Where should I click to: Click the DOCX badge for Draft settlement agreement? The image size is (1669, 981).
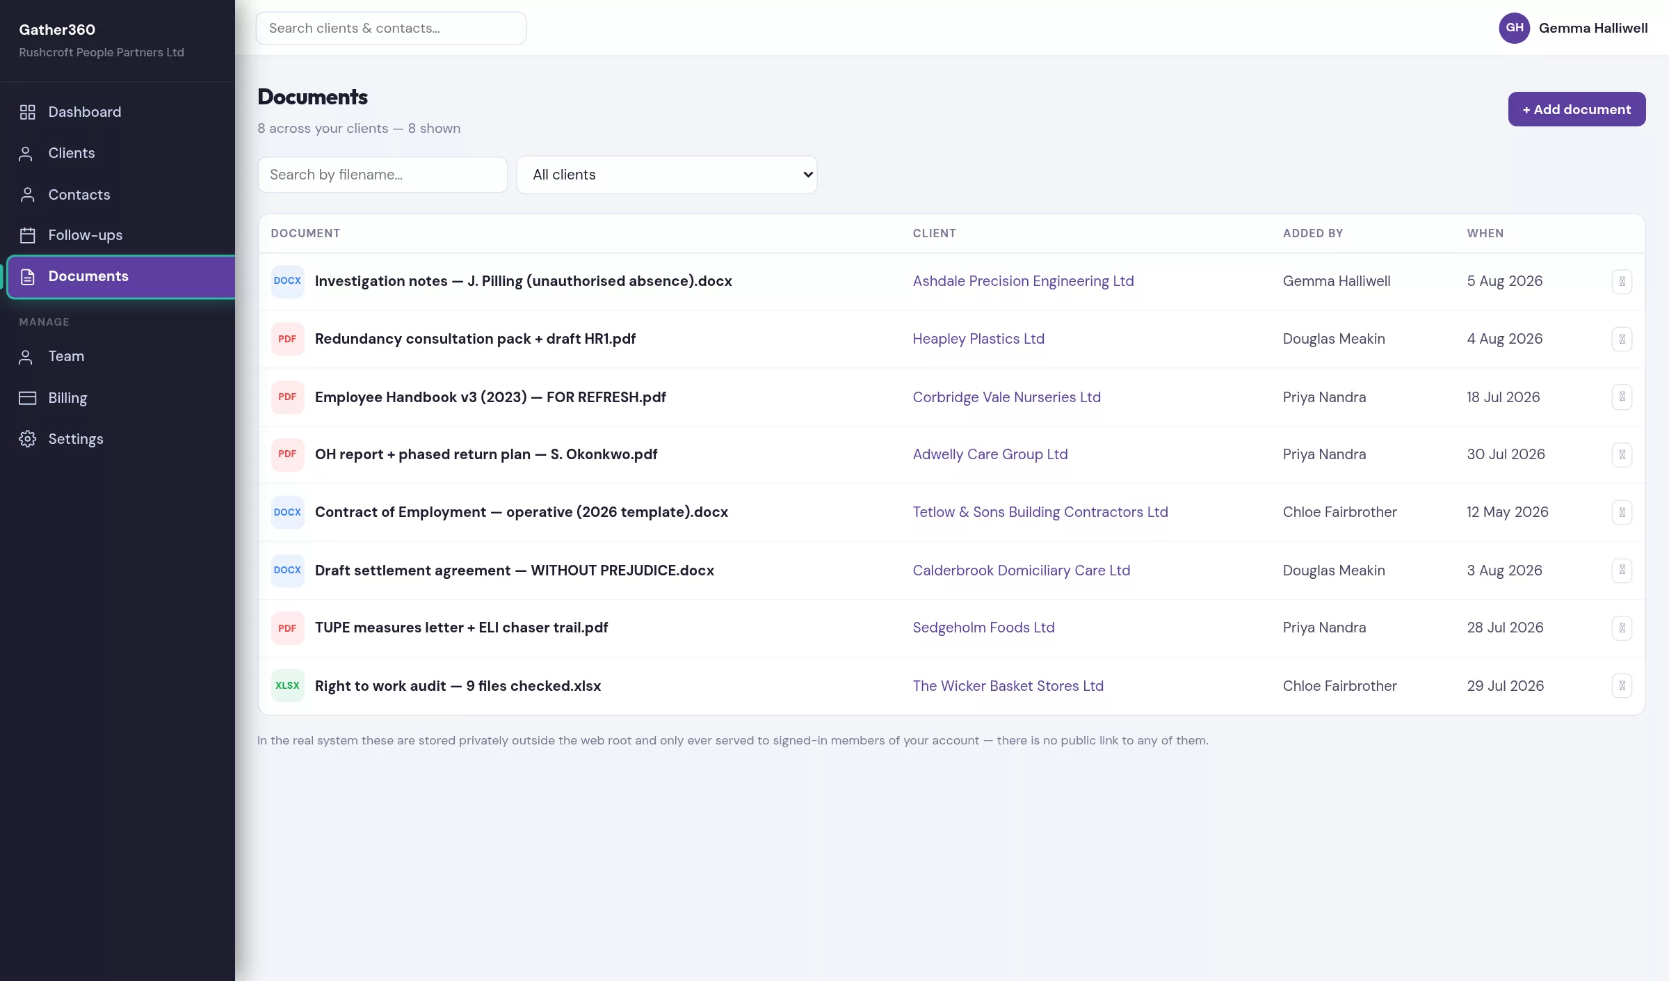point(287,571)
